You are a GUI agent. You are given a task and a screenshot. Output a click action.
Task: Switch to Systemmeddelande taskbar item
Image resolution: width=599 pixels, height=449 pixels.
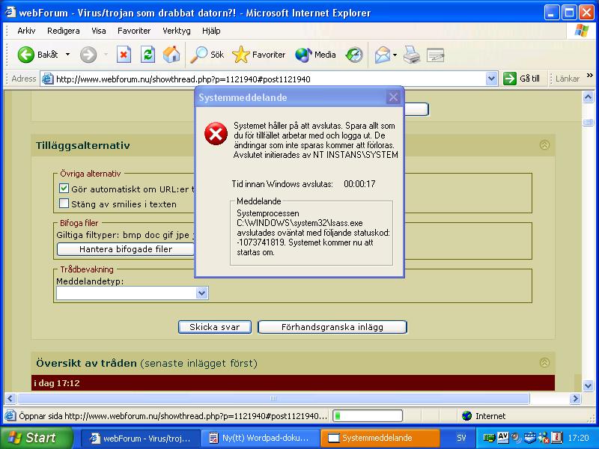pyautogui.click(x=380, y=439)
